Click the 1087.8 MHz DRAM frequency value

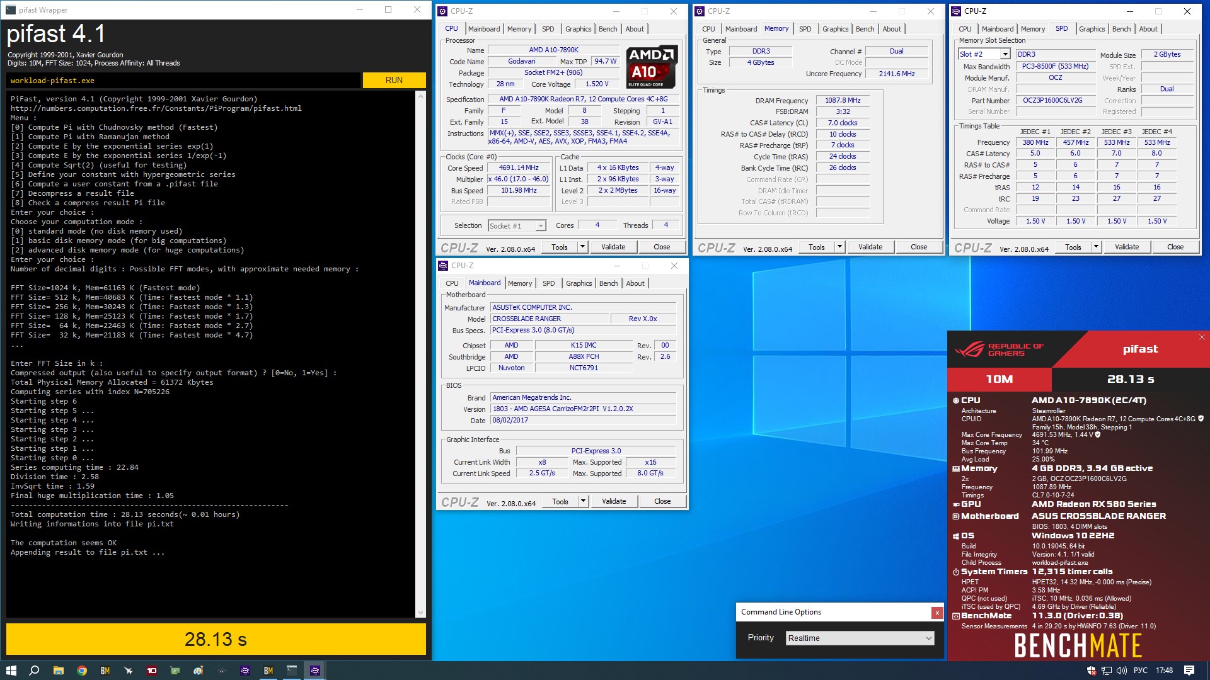[843, 100]
